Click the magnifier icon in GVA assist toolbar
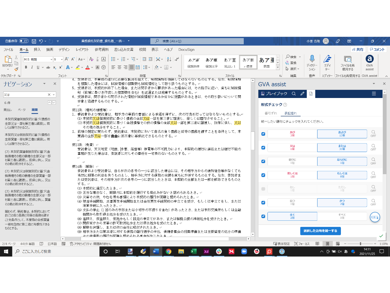390x293 pixels. (x=294, y=94)
